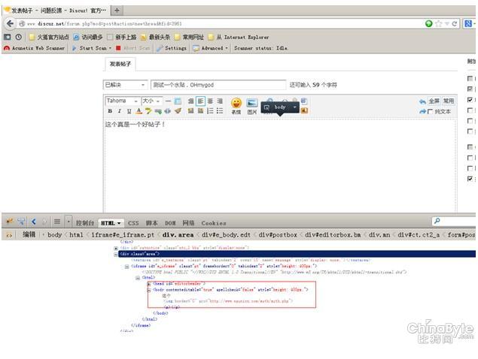Switch to the CSS tab in Firebug
This screenshot has width=478, height=359.
click(133, 223)
